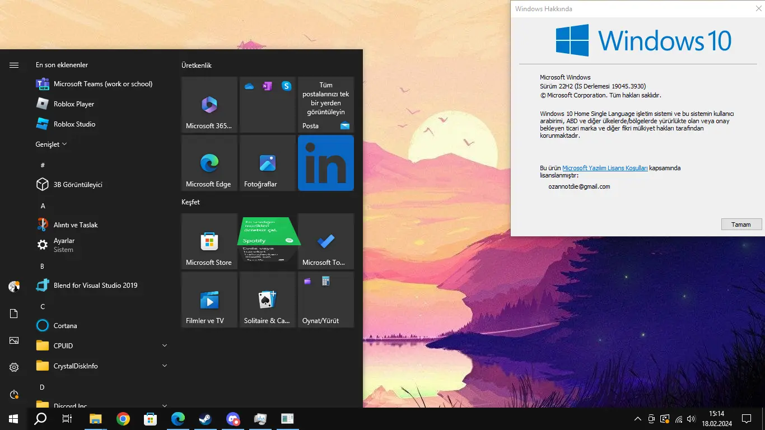Open 3B Görüntüleyici app
765x430 pixels.
102,185
